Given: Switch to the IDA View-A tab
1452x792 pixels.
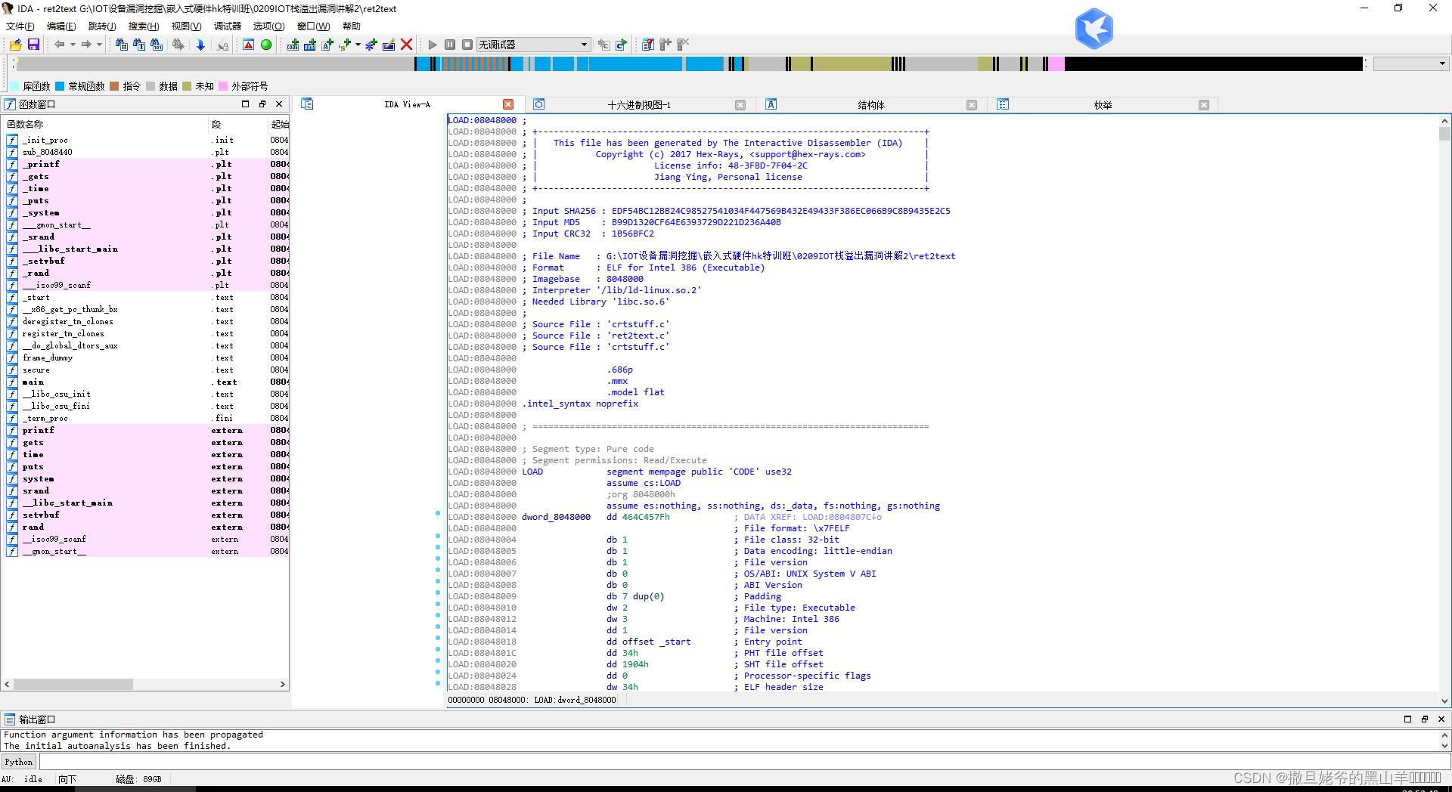Looking at the screenshot, I should tap(407, 104).
